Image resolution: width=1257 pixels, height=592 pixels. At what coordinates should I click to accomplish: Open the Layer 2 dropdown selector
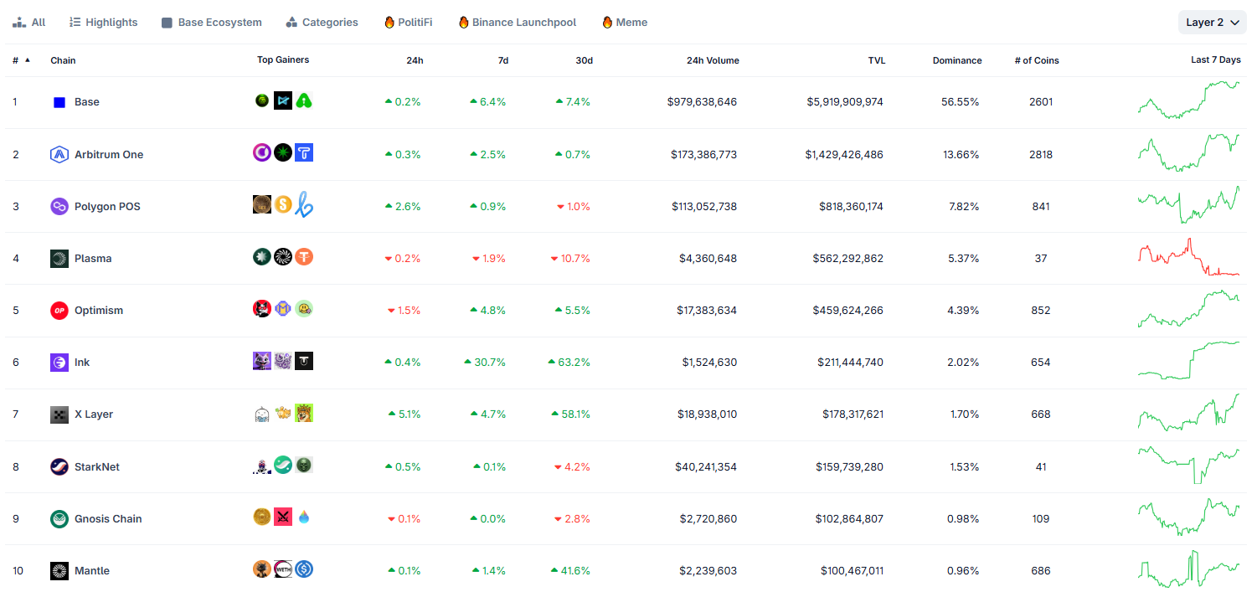tap(1212, 23)
